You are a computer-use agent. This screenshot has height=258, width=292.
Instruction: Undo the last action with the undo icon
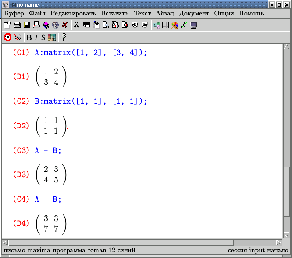(x=135, y=25)
